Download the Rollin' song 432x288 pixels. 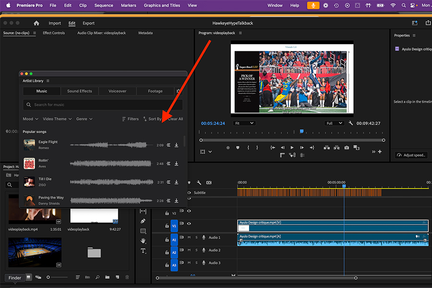176,164
